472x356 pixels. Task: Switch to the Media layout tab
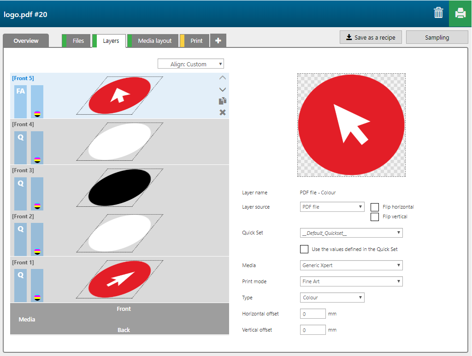click(x=153, y=41)
